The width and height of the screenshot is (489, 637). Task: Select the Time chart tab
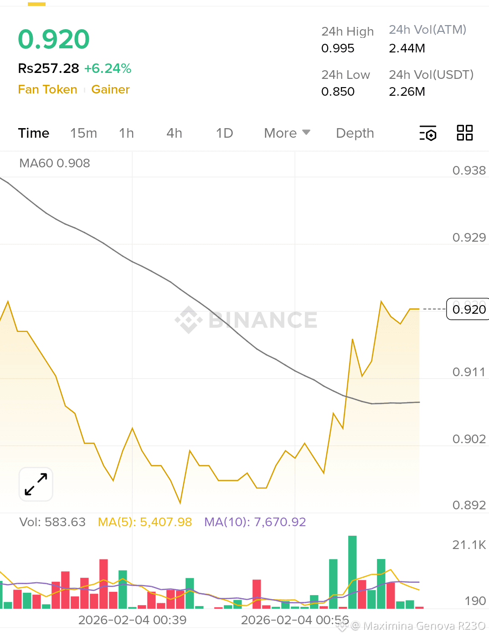pos(34,133)
